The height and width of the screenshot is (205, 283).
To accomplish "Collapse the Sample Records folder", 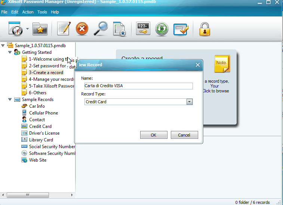I will pyautogui.click(x=10, y=100).
